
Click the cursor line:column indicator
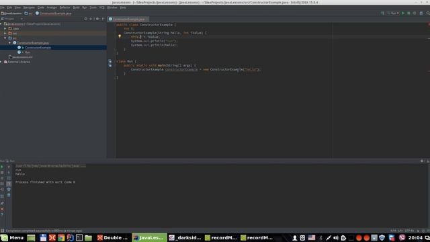[393, 231]
